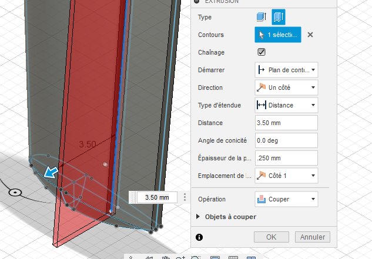Click the info icon at the dialog bottom

(199, 237)
